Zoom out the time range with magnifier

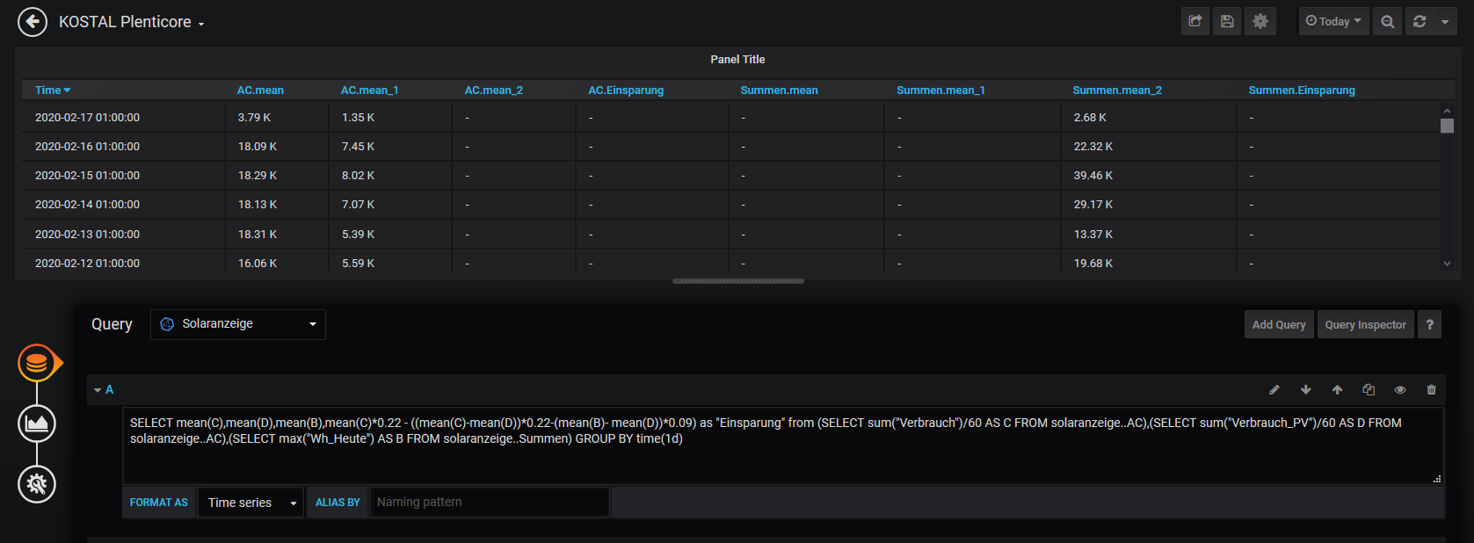[1387, 21]
